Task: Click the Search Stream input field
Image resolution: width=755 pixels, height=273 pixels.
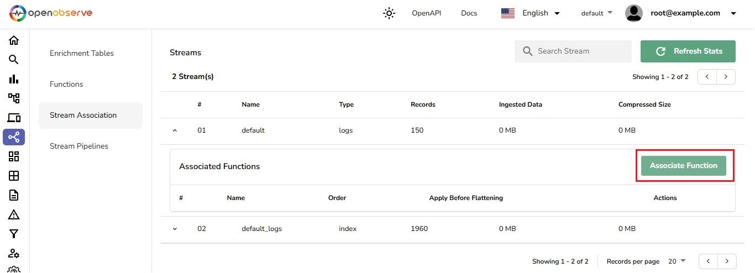Action: (573, 51)
